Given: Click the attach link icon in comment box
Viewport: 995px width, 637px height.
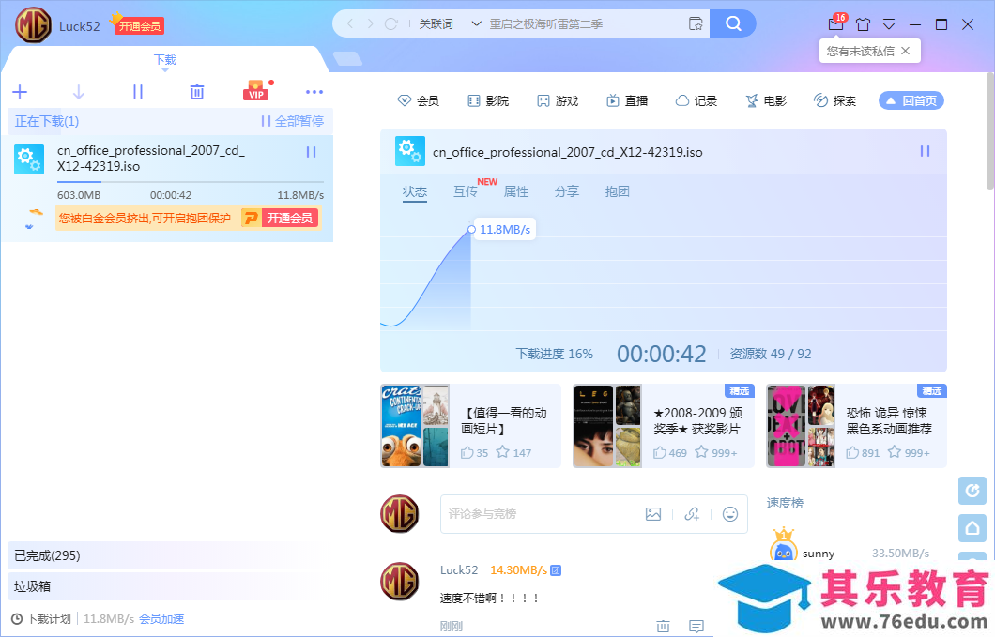Looking at the screenshot, I should tap(692, 514).
